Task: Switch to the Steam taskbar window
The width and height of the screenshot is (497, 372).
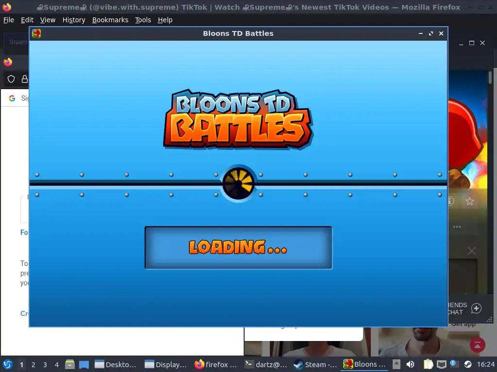Action: click(315, 364)
